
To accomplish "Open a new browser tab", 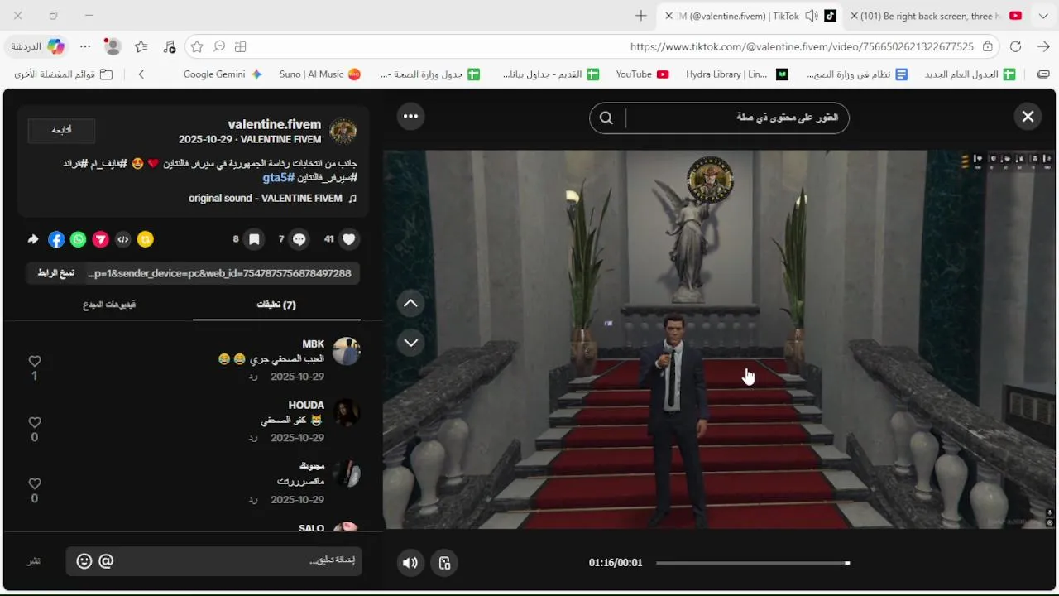I will pyautogui.click(x=641, y=16).
